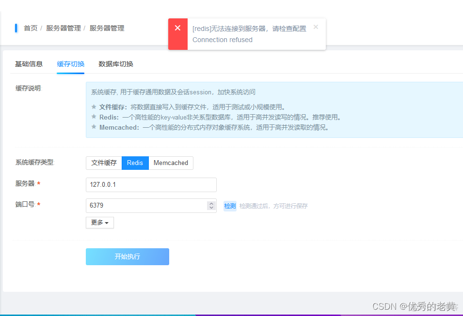Expand the 更多 dropdown
This screenshot has width=463, height=316.
click(99, 223)
